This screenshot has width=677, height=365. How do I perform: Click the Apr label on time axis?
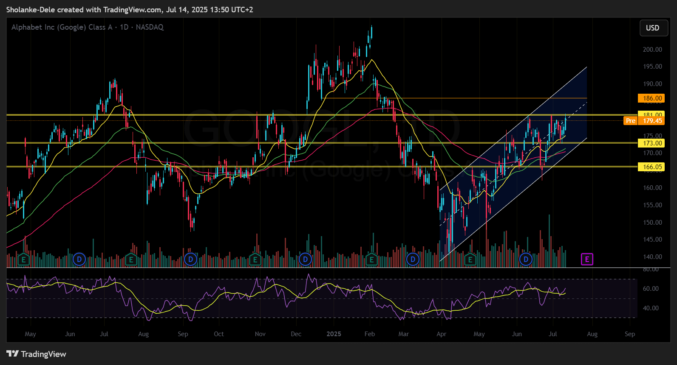442,334
